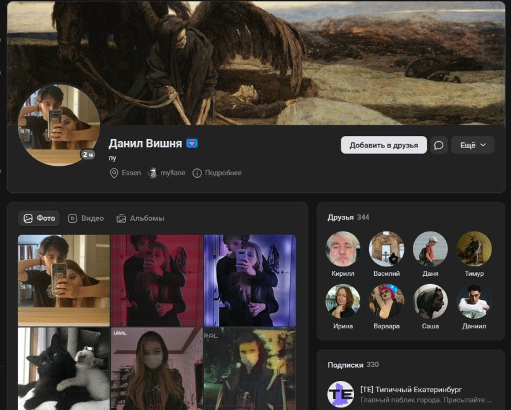Screen dimensions: 511x410
Task: Click the name Василий under avatar
Action: point(386,273)
